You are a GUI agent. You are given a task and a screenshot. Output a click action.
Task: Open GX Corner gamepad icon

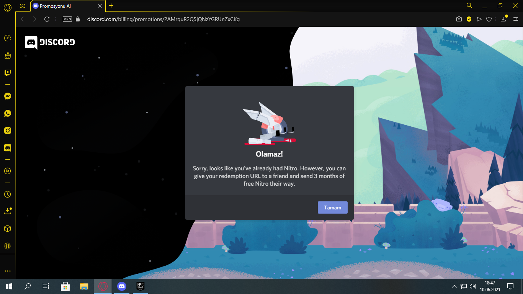(x=23, y=6)
